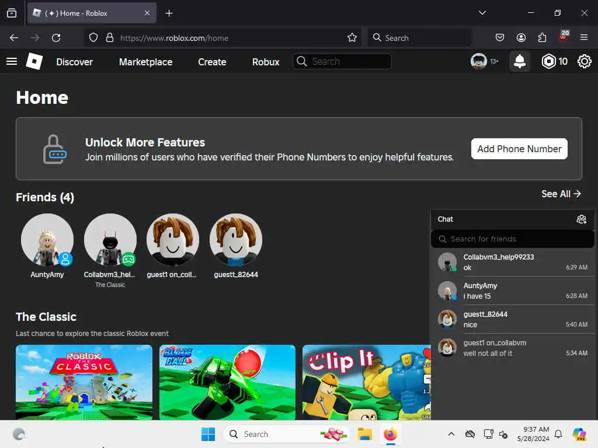Open the Roblox settings gear
598x448 pixels.
584,61
